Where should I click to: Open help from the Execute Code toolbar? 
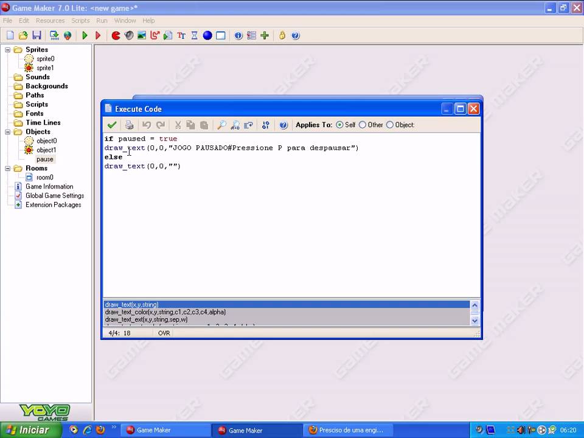click(x=283, y=125)
